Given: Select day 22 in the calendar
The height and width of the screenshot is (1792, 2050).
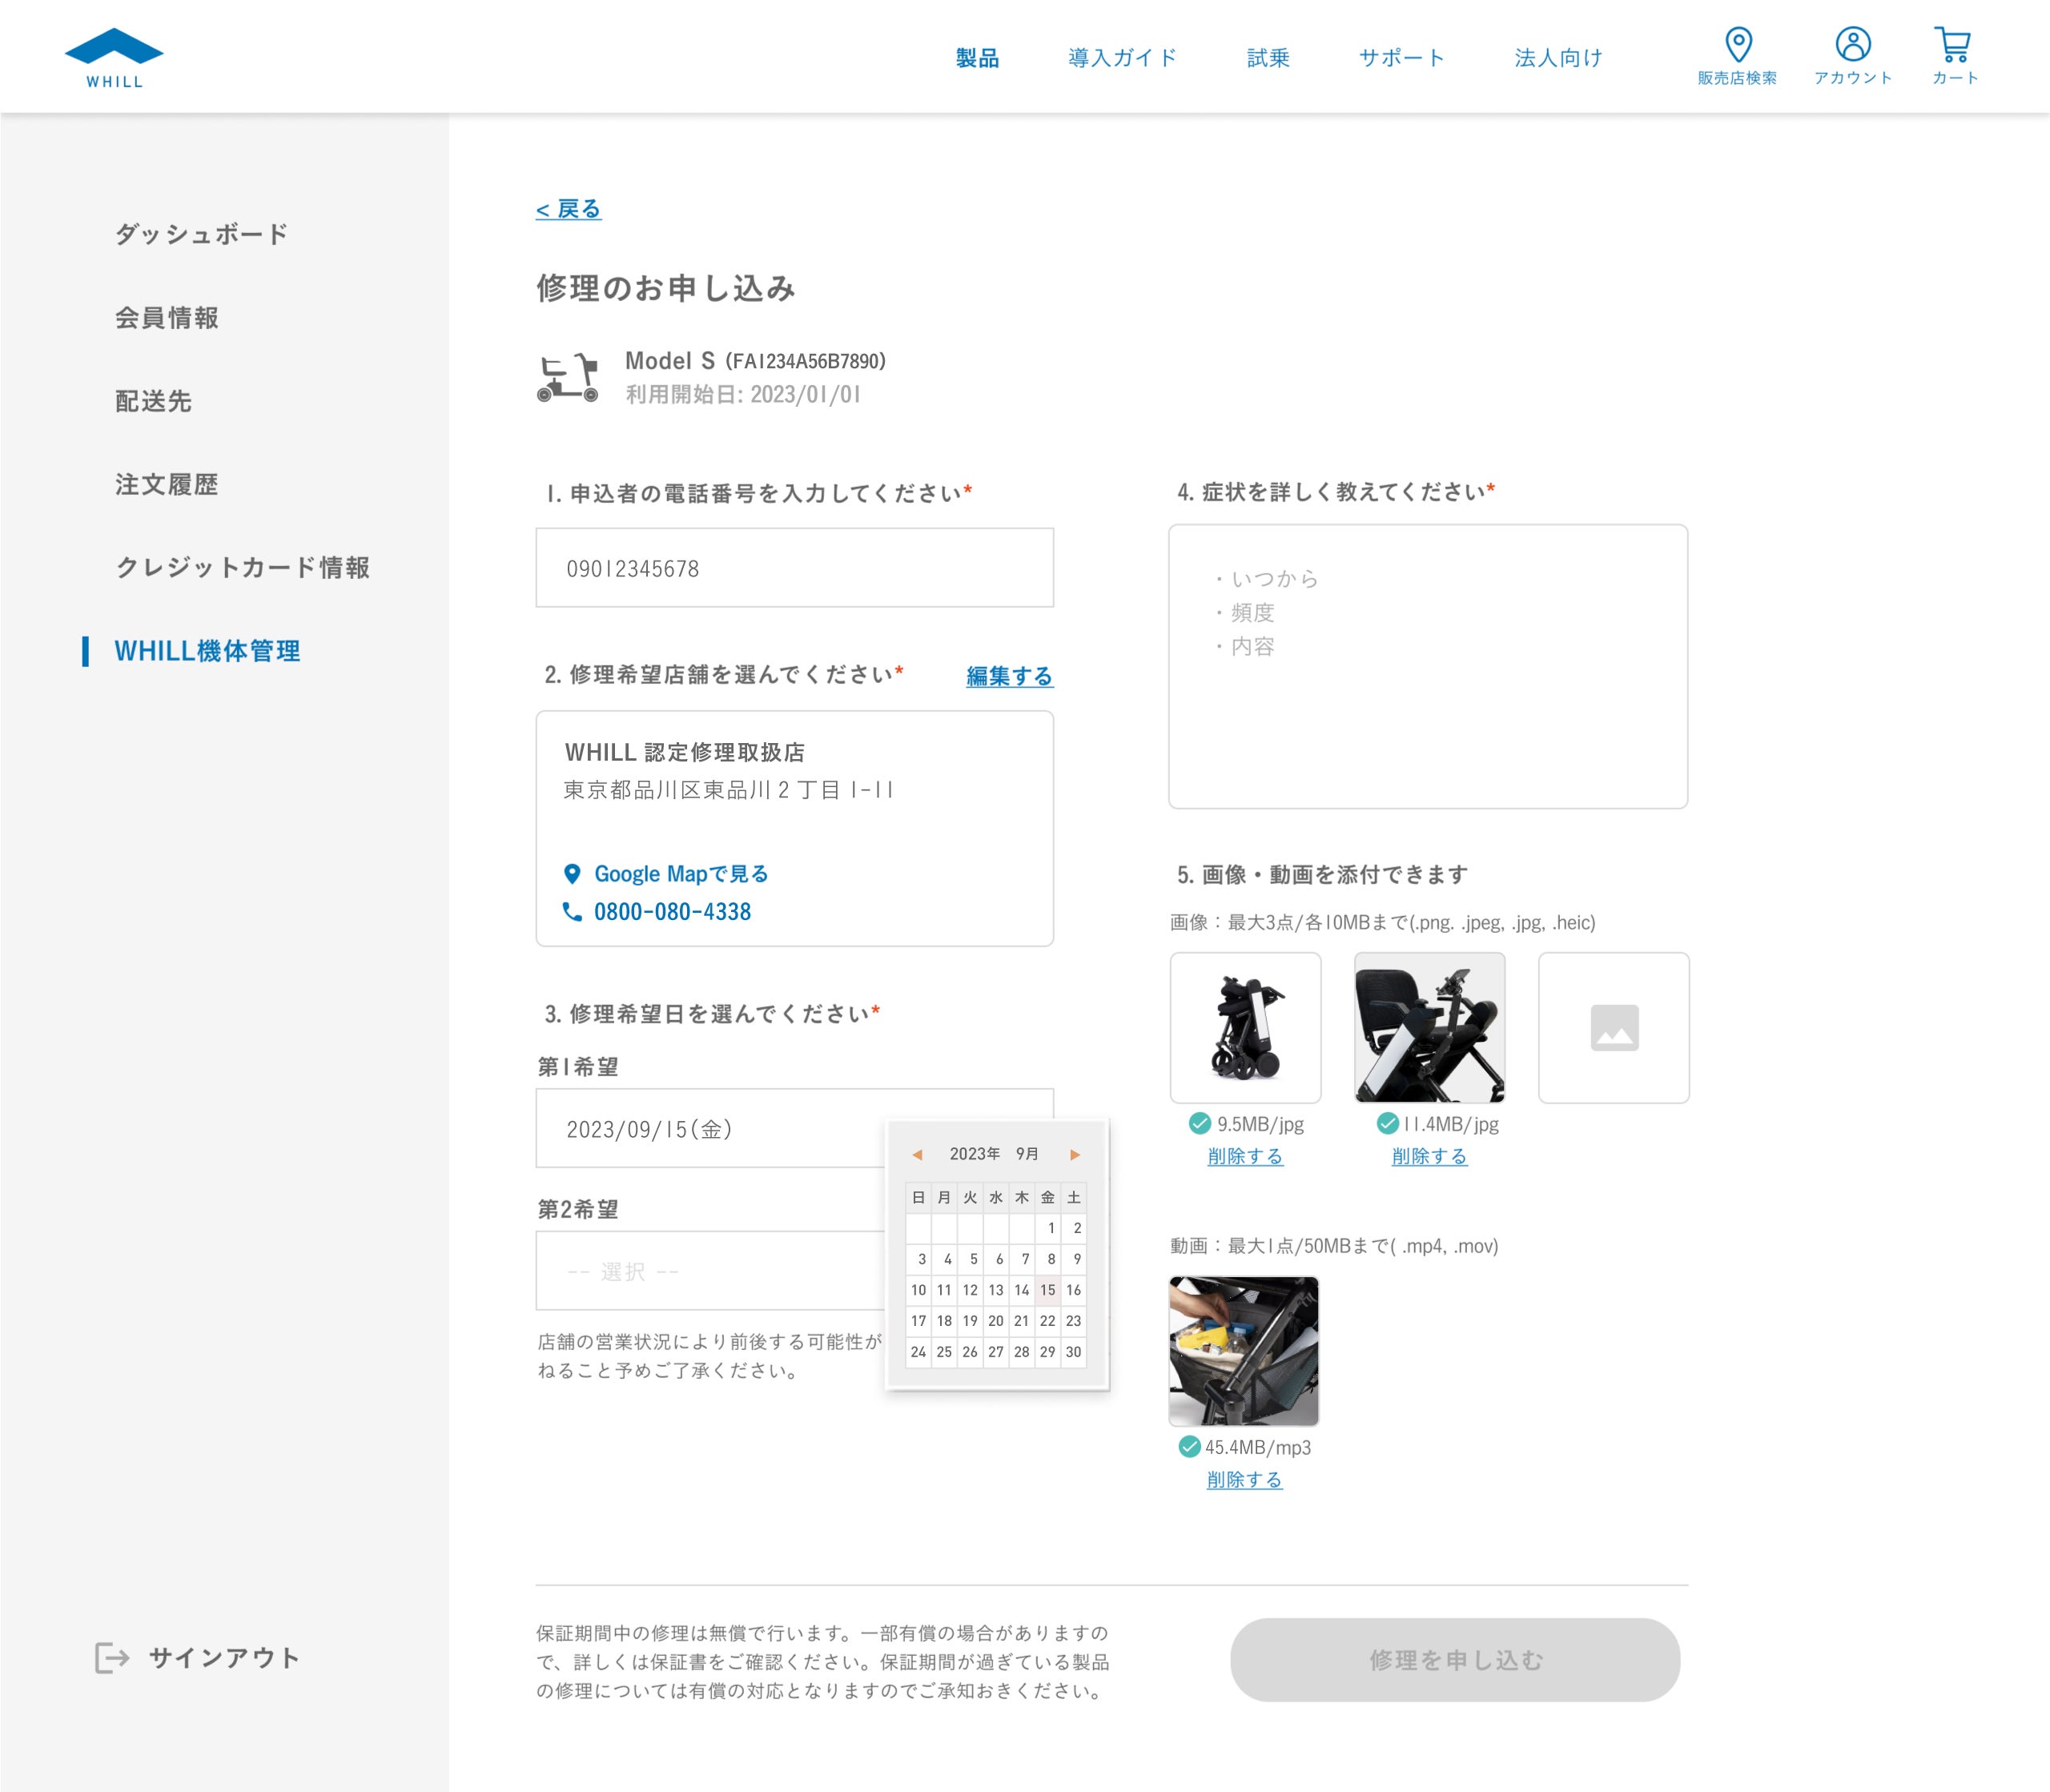Looking at the screenshot, I should pos(1047,1321).
